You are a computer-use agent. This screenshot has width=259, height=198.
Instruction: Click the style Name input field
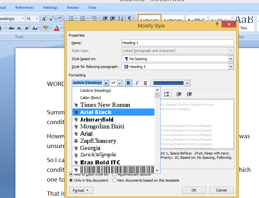178,43
